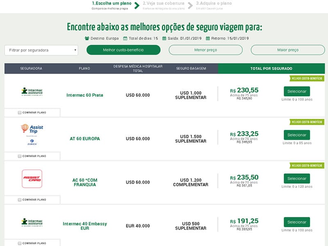
Task: Tick Comparar Plano for AC 60 *COM FRANQUIA
Action: tap(20, 200)
